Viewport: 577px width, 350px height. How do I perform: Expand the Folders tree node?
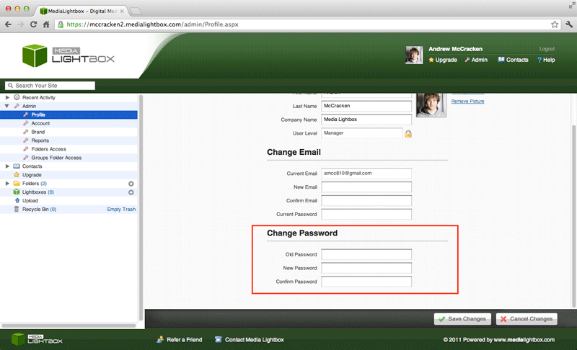coord(7,184)
